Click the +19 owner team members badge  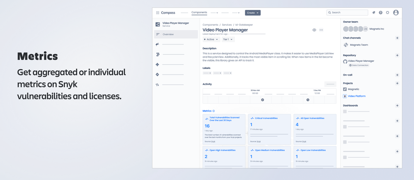tap(366, 29)
